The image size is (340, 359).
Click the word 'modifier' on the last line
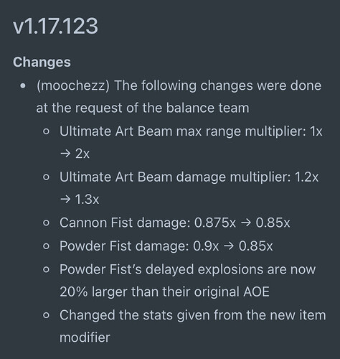click(85, 337)
